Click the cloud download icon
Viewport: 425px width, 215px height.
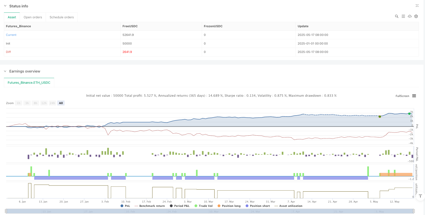click(x=410, y=16)
